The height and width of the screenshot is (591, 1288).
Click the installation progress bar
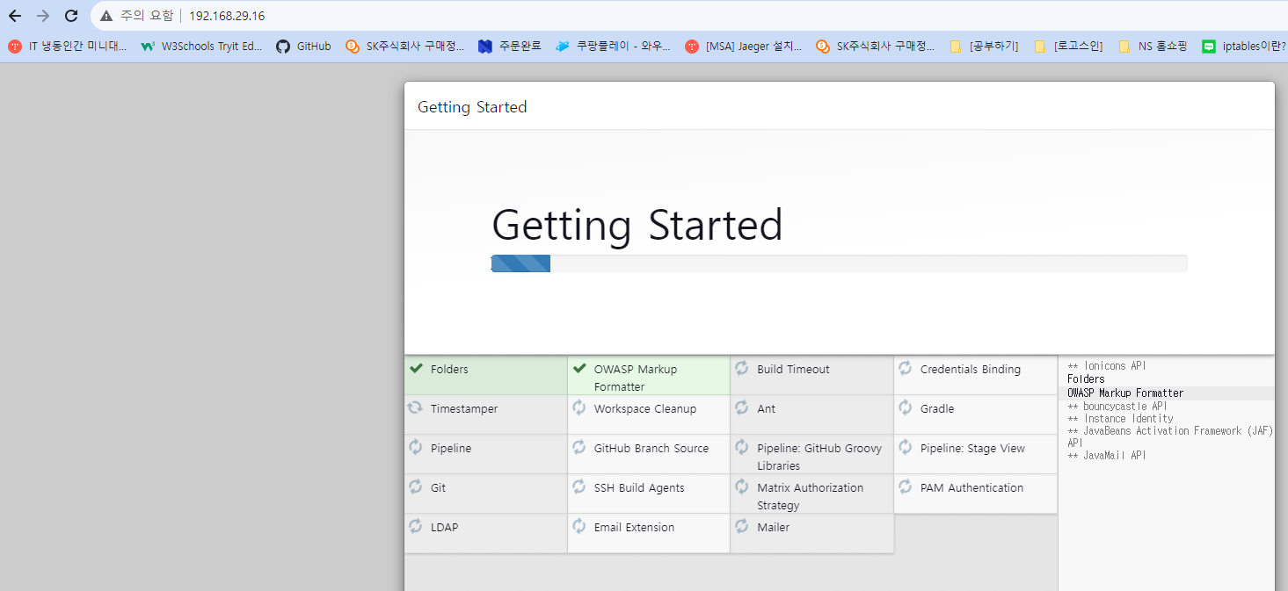tap(839, 263)
